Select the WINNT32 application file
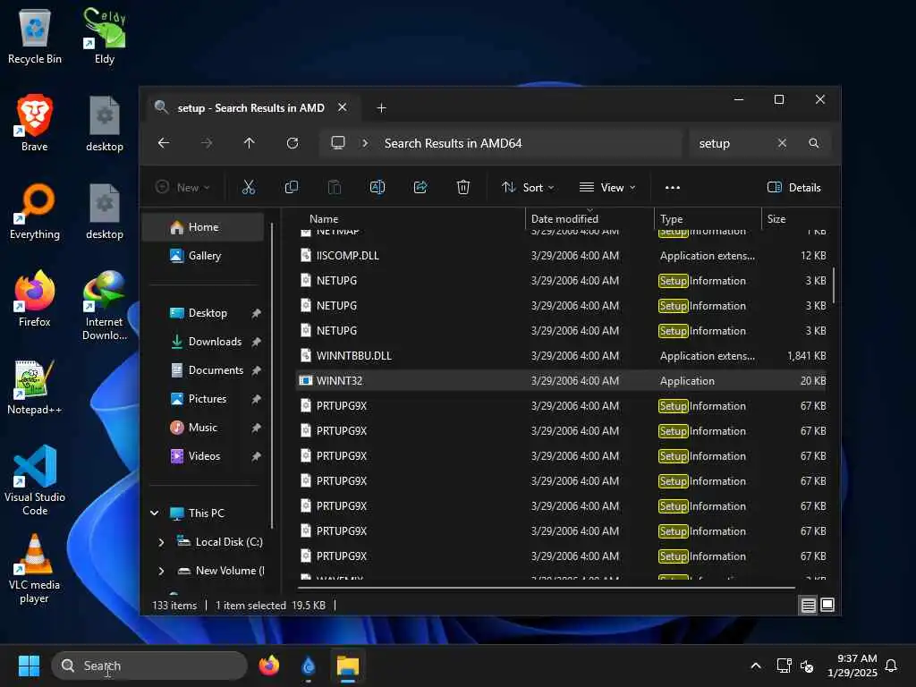This screenshot has height=687, width=916. coord(562,380)
